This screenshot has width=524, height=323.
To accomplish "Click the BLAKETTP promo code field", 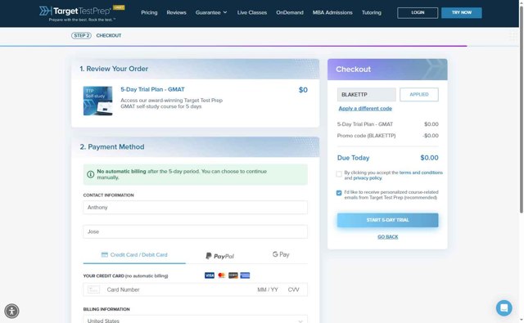I will pos(367,94).
